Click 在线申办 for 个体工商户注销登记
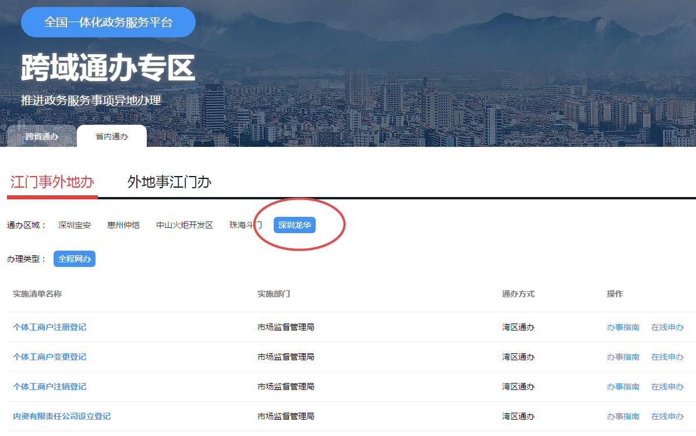696x436 pixels. coord(667,386)
